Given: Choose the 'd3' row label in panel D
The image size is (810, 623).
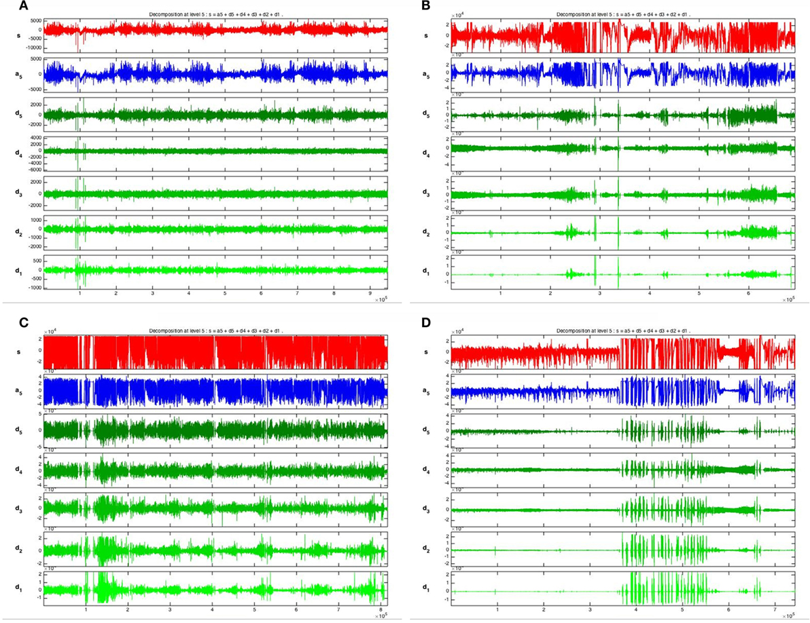Looking at the screenshot, I should coord(425,510).
